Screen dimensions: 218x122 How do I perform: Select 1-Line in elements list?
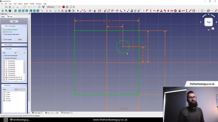[7, 93]
